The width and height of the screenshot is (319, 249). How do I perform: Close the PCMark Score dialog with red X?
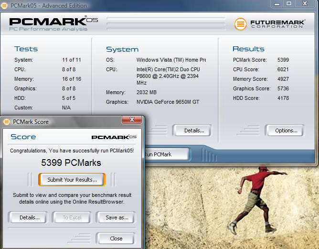click(132, 119)
